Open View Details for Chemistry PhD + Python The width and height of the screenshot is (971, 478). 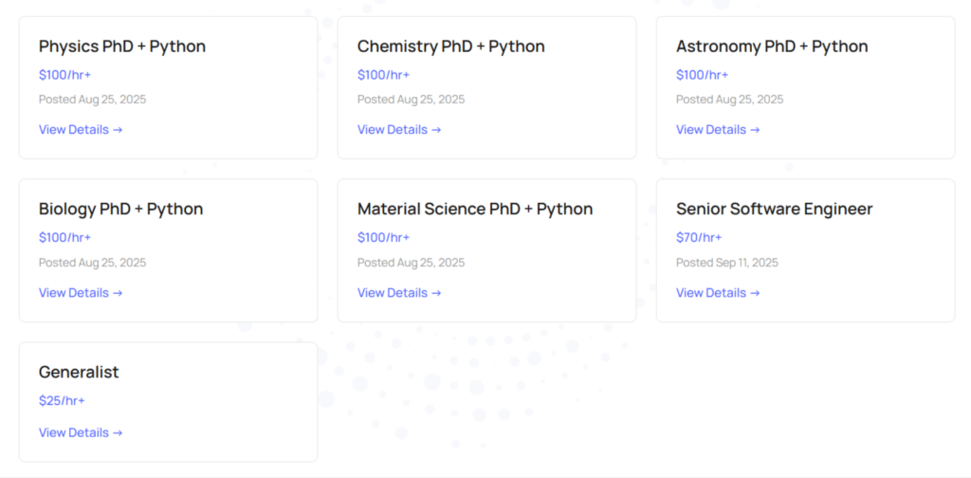399,130
